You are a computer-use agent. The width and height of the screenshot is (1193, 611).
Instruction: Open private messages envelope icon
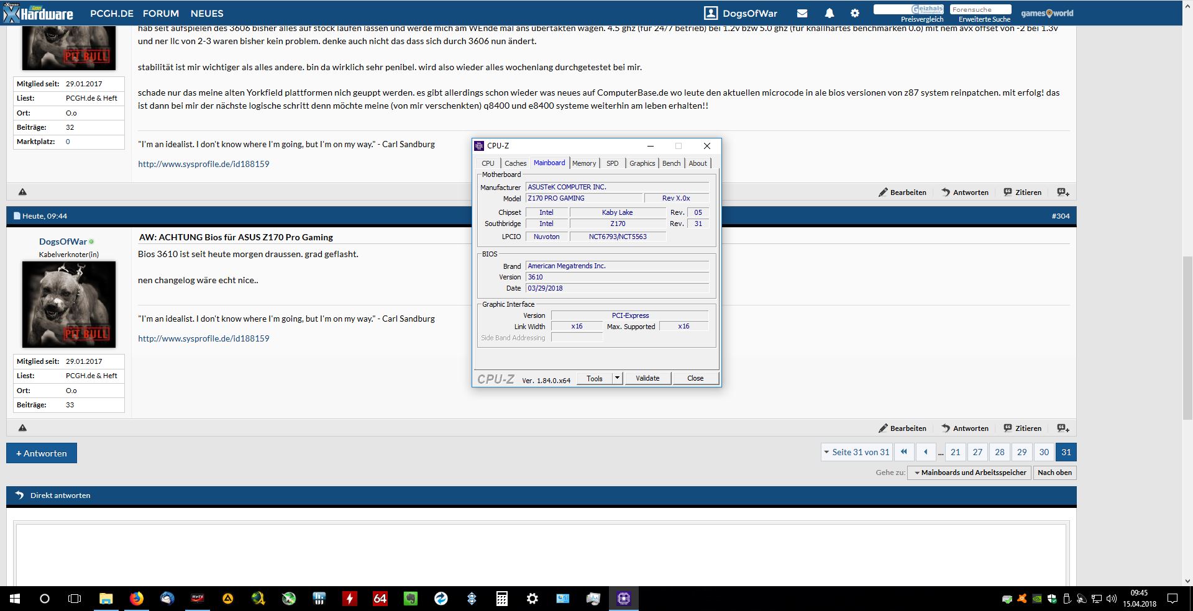(x=802, y=13)
